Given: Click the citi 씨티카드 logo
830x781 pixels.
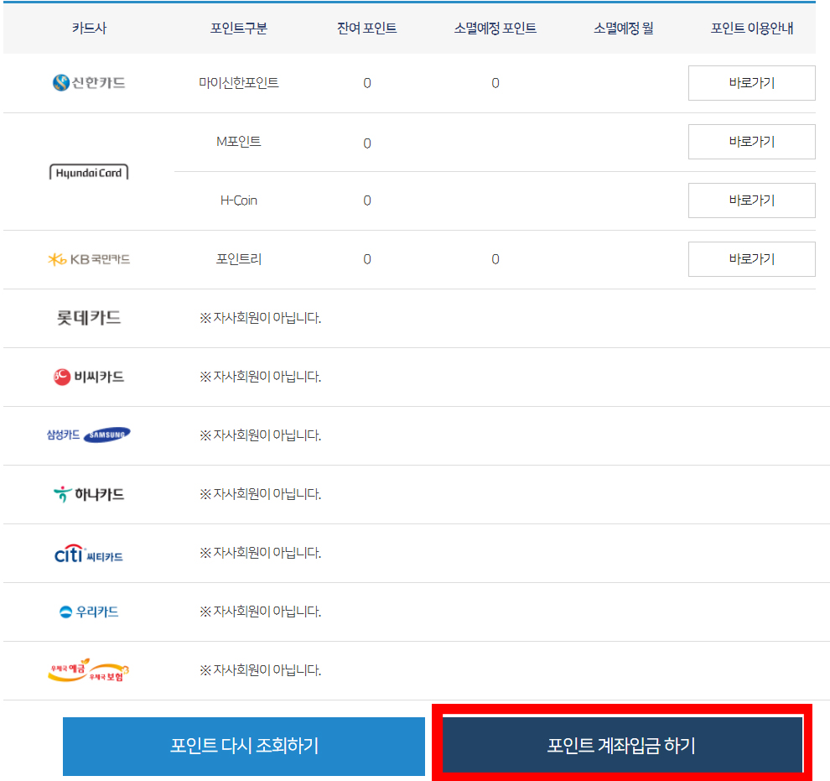Looking at the screenshot, I should tap(89, 554).
